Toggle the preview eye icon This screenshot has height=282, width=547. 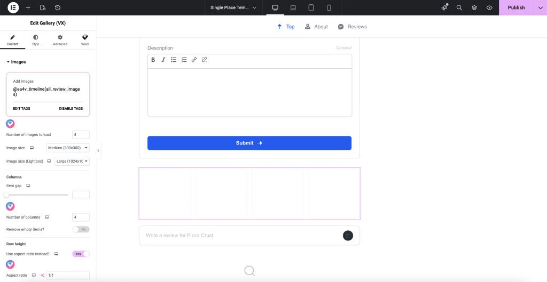coord(489,8)
